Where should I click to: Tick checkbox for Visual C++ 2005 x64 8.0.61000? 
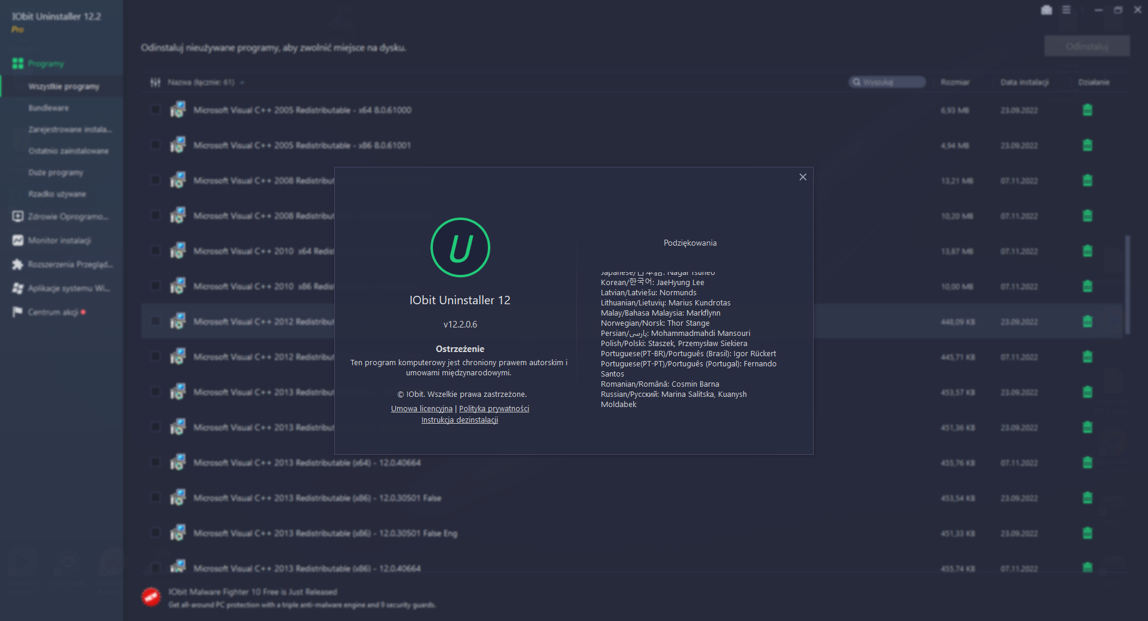point(155,110)
